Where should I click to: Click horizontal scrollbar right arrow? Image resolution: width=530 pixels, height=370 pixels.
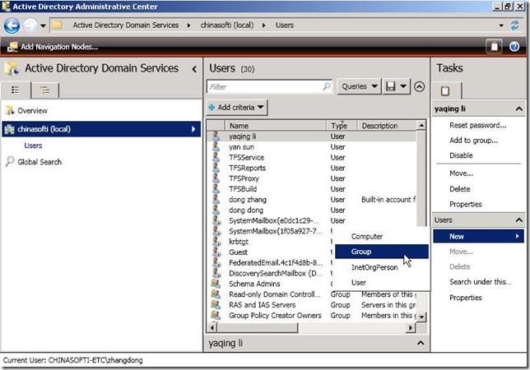411,327
